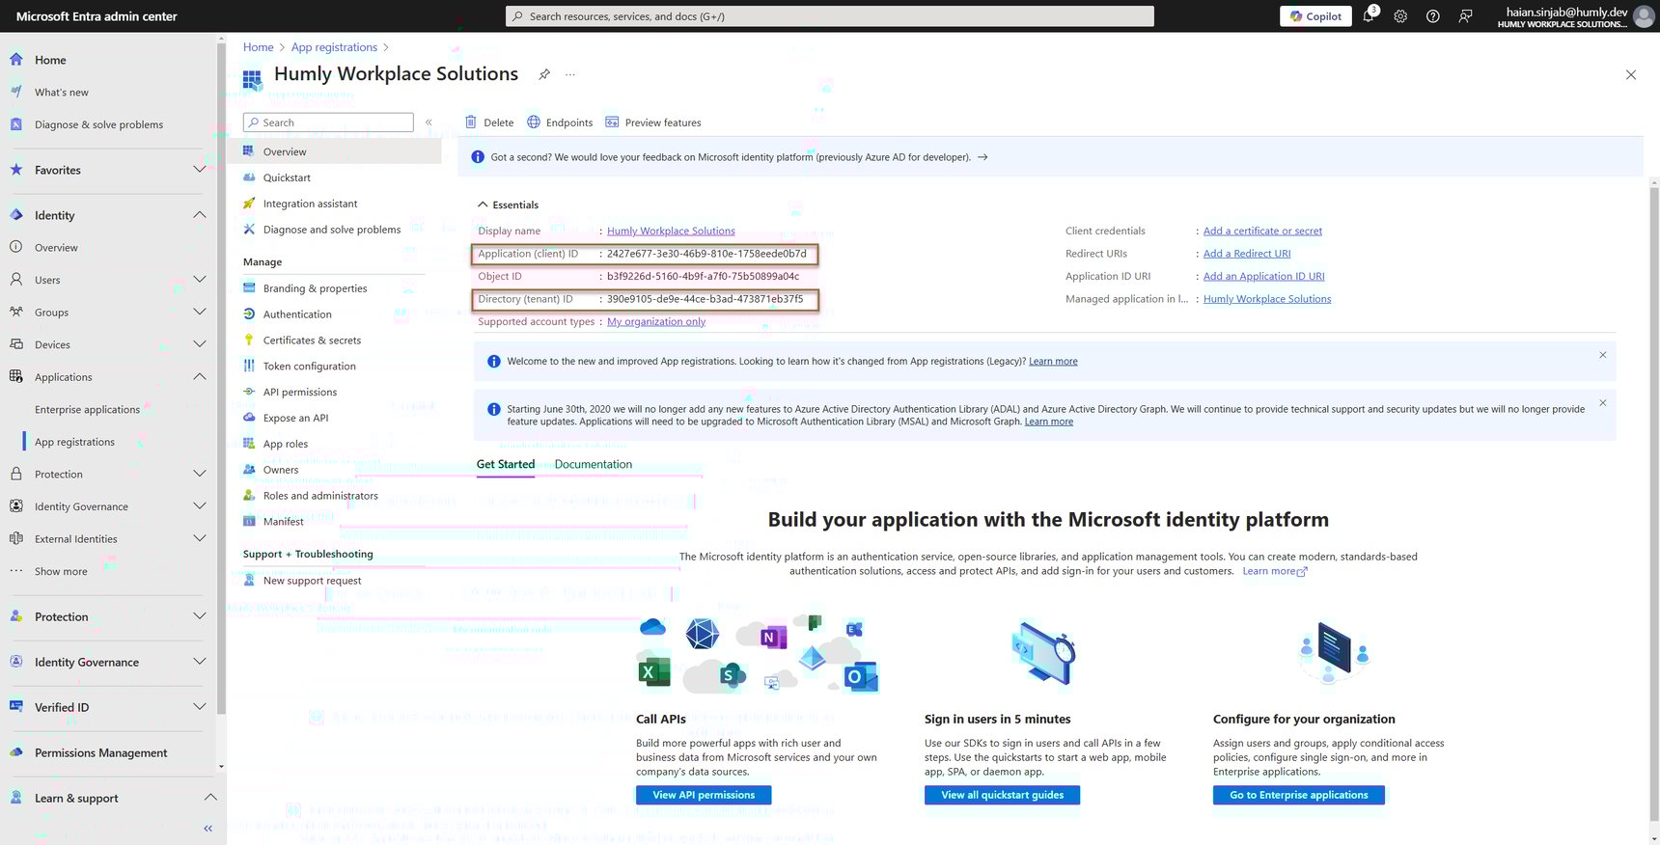Open the settings gear icon

[x=1400, y=16]
